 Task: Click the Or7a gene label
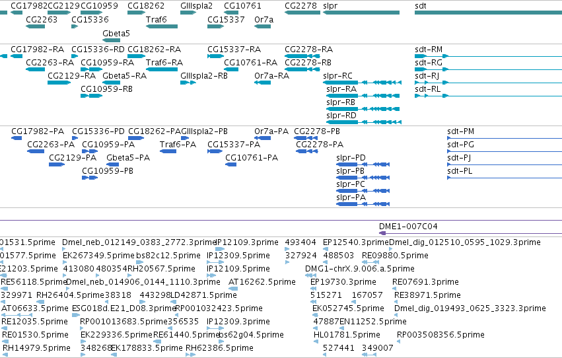[x=263, y=19]
